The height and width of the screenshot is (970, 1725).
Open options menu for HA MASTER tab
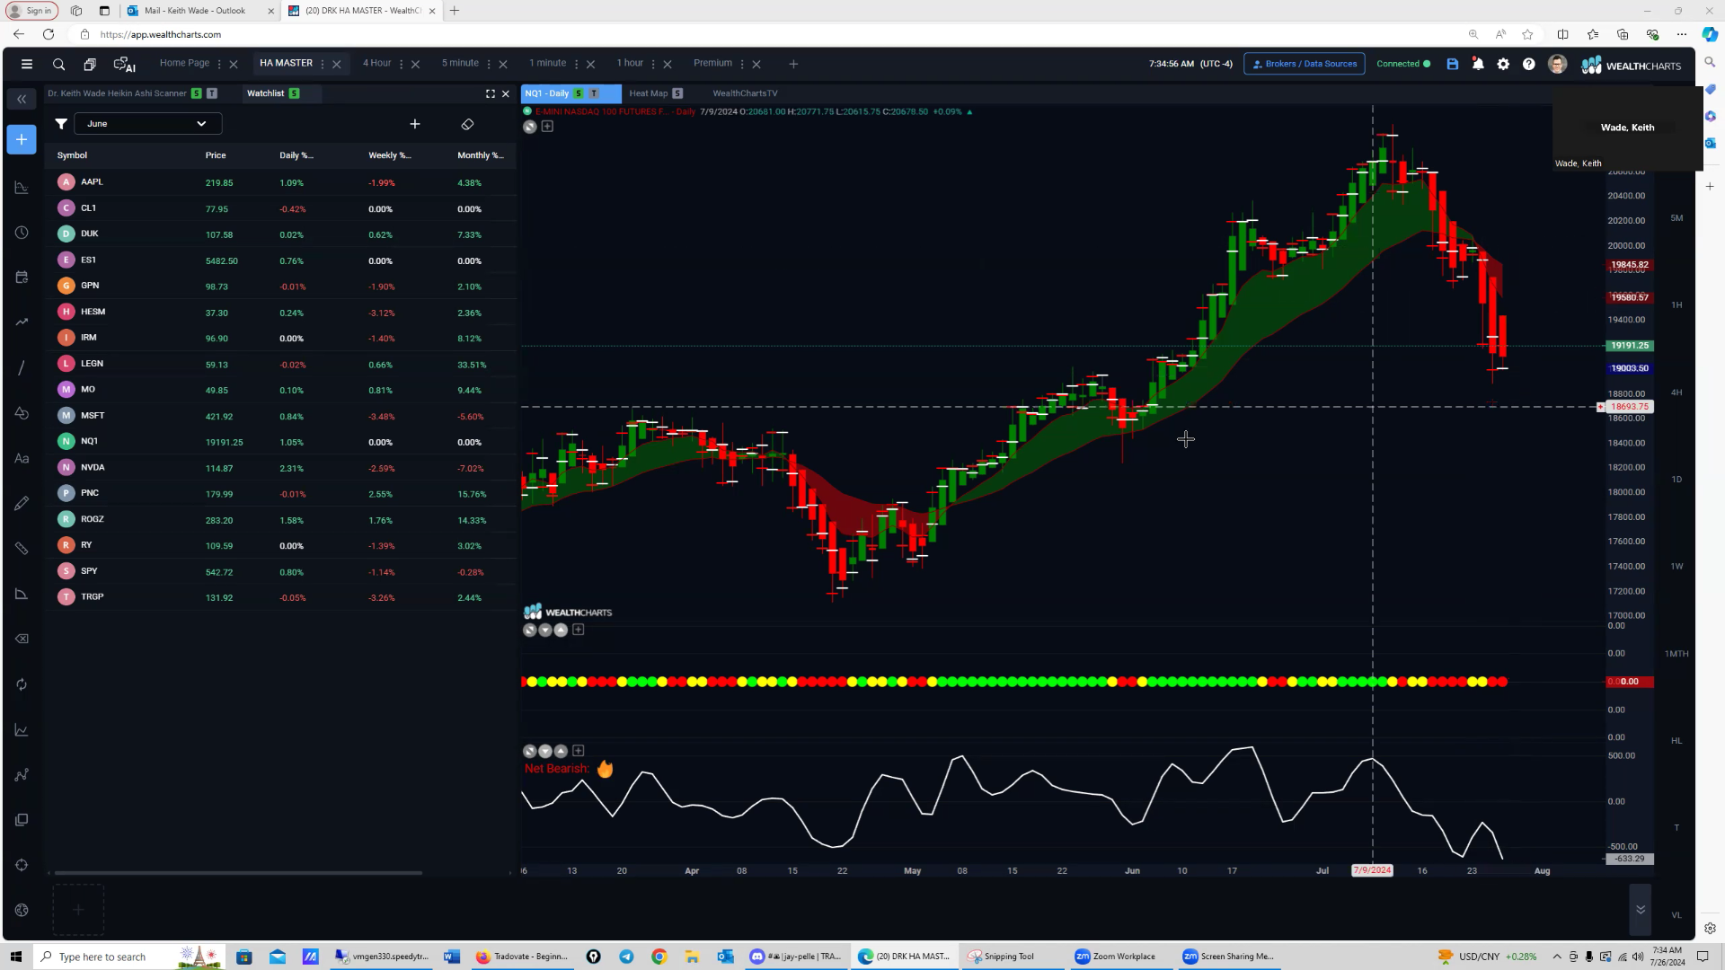click(323, 64)
